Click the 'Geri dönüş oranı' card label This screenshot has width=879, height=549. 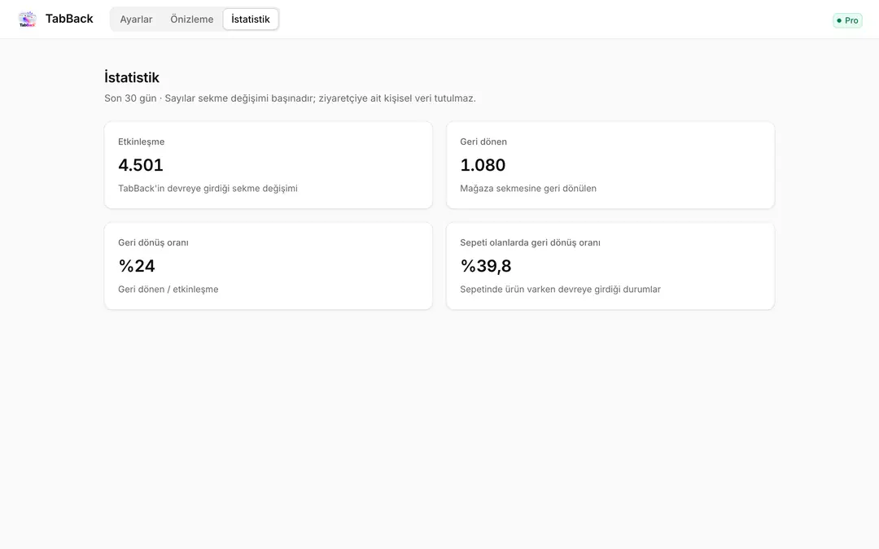coord(153,242)
